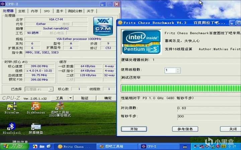Open the DiskGenius desktop shortcut

36,108
